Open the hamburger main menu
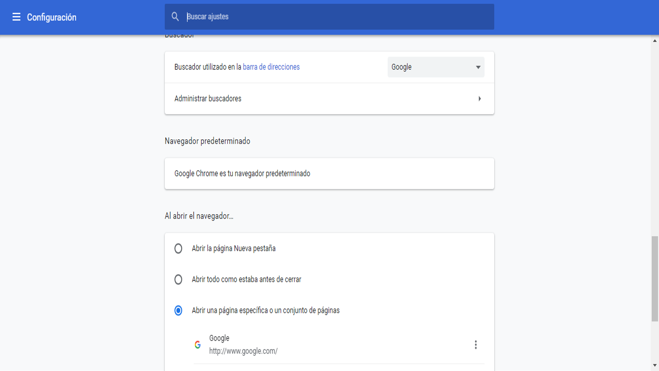Viewport: 659px width, 371px height. point(16,17)
